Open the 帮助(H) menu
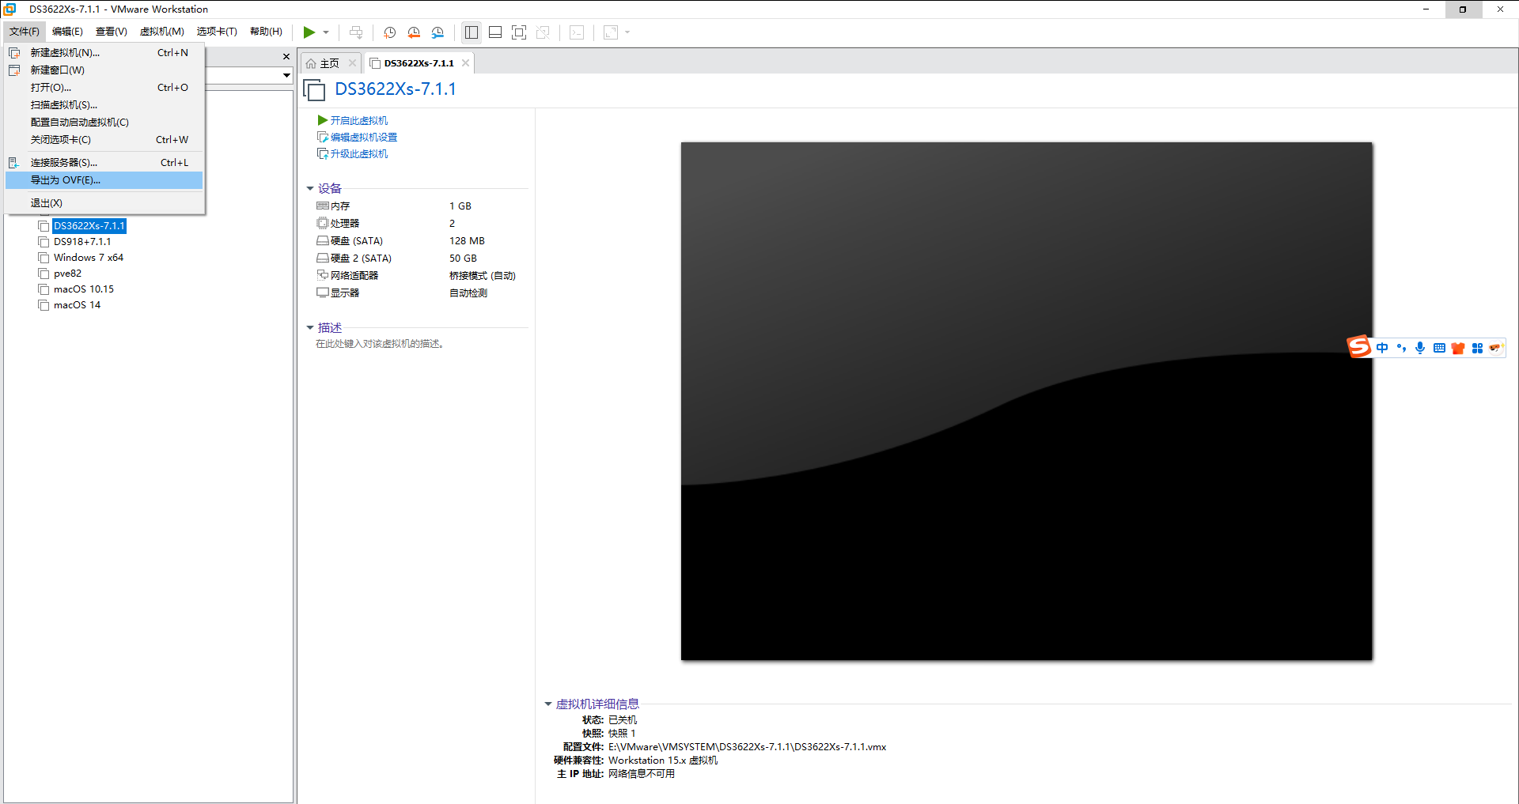 click(x=266, y=32)
